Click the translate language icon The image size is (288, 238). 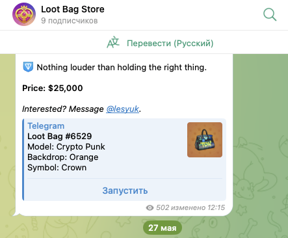(x=113, y=43)
